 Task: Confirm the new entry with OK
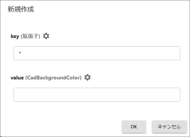[x=134, y=127]
